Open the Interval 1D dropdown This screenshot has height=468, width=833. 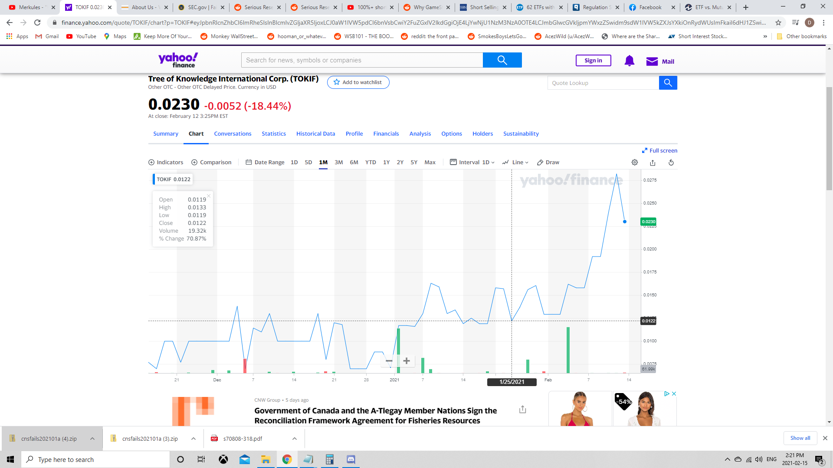(472, 162)
